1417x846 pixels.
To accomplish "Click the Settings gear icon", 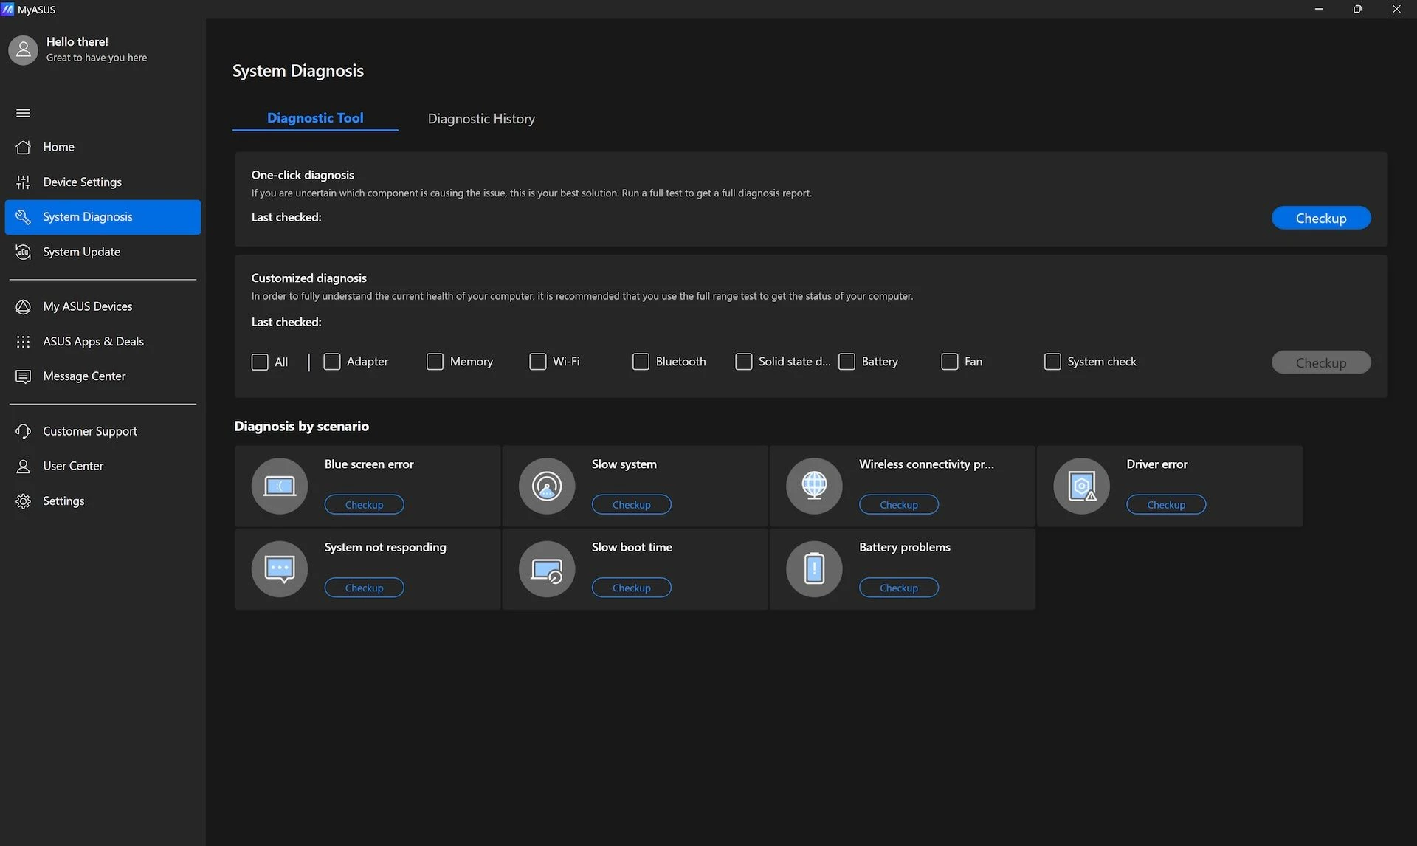I will pyautogui.click(x=23, y=501).
